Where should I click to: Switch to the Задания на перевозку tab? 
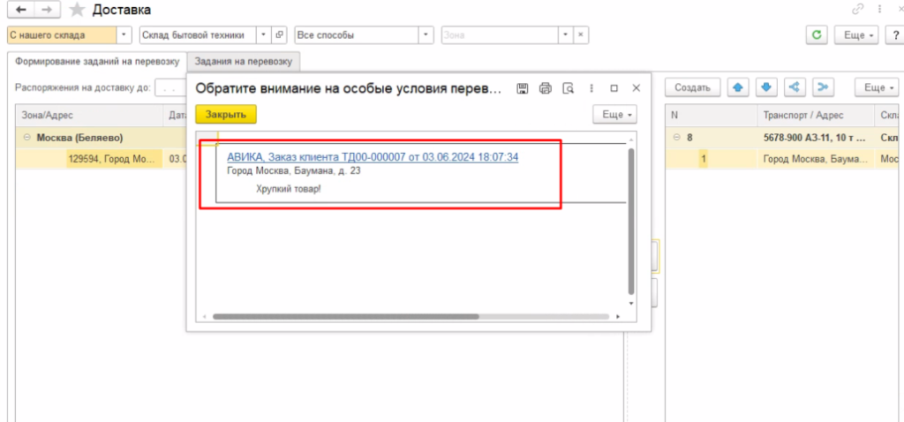(244, 61)
